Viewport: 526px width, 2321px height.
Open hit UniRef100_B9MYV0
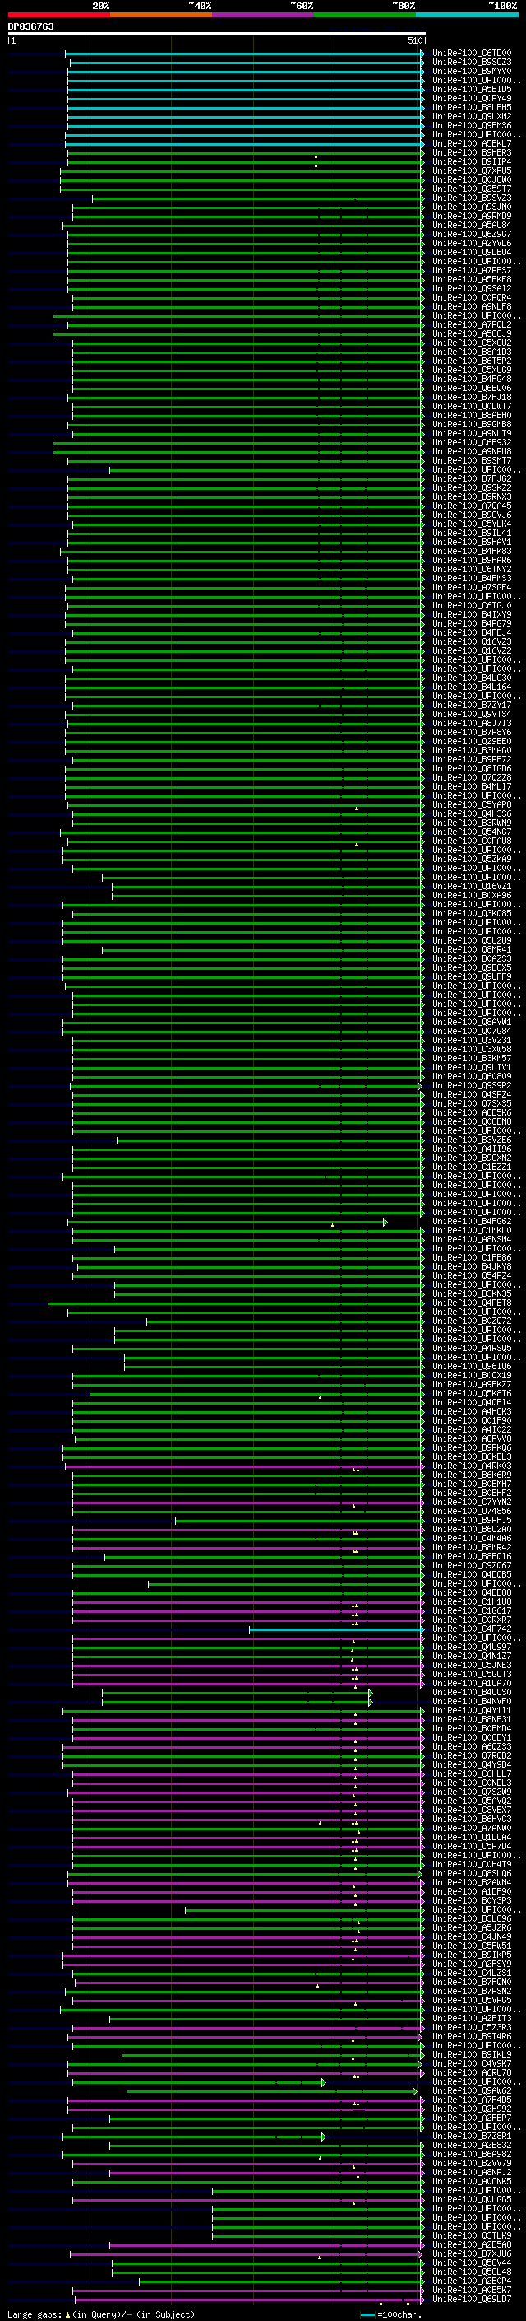click(472, 71)
